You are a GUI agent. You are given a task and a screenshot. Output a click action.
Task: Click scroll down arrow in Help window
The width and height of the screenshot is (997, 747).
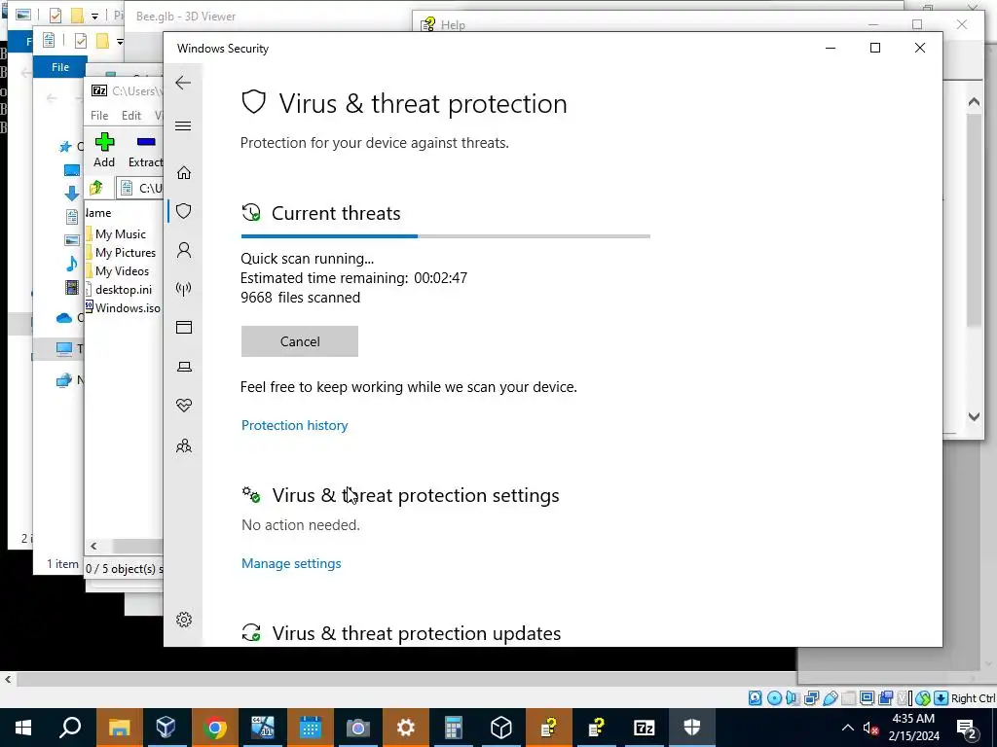[974, 416]
